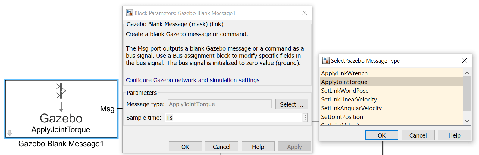The width and height of the screenshot is (479, 155).
Task: Click the Select Gazebo Message Type window icon
Action: click(x=326, y=60)
